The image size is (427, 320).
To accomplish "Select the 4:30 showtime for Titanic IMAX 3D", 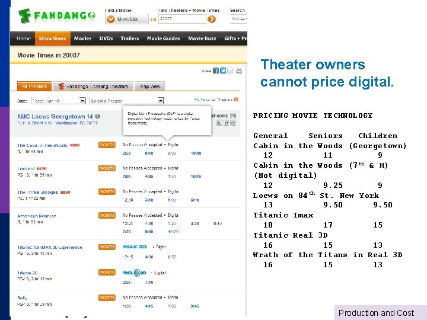I will 149,257.
